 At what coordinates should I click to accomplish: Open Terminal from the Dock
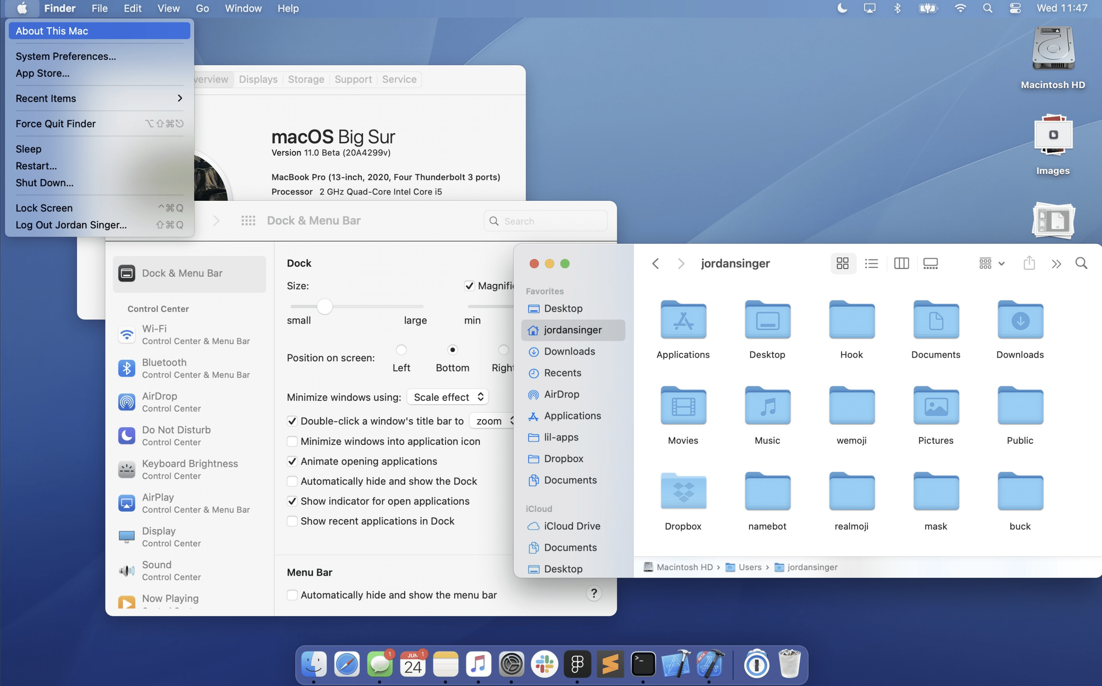(643, 664)
